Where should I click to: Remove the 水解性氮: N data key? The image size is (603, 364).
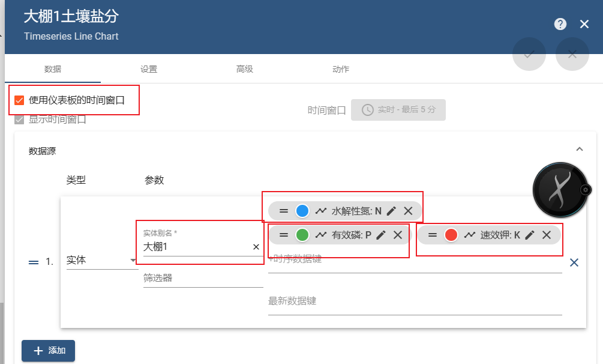tap(408, 211)
